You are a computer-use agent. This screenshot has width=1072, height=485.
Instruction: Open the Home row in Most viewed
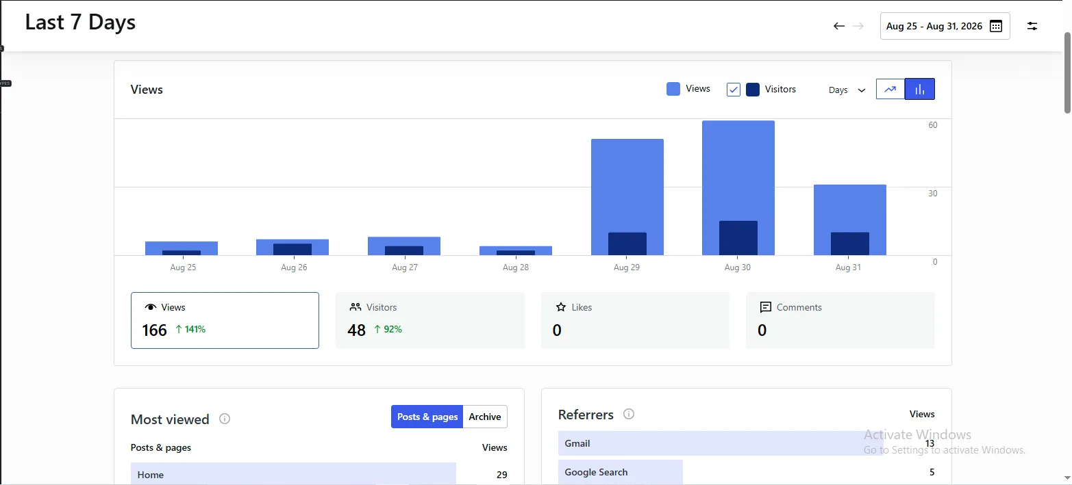pos(319,474)
